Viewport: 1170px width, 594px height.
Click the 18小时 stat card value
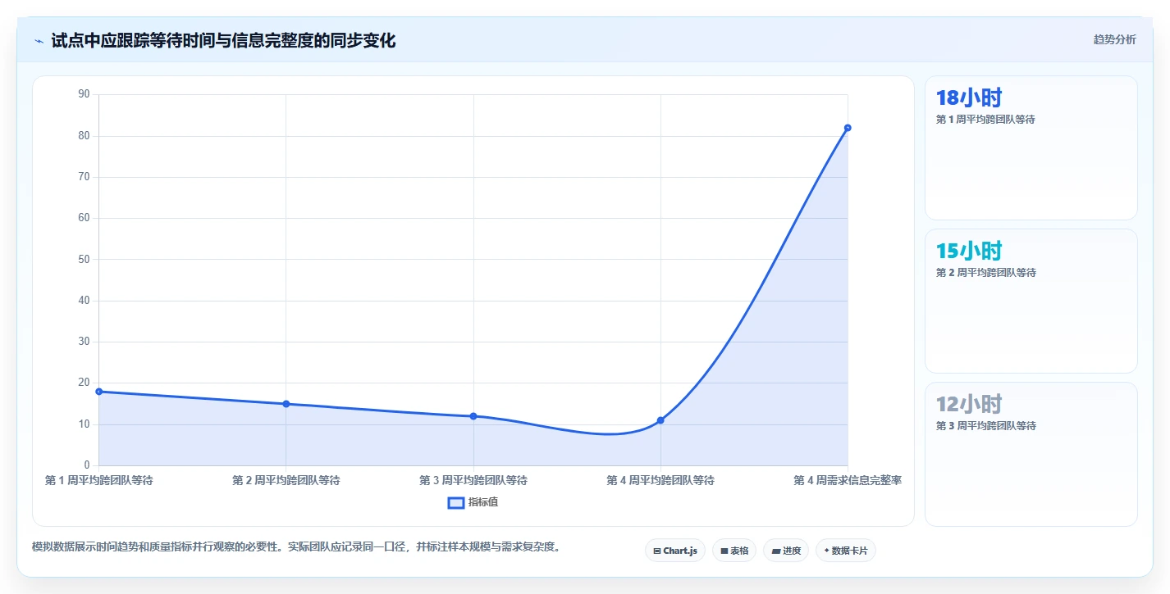click(969, 97)
